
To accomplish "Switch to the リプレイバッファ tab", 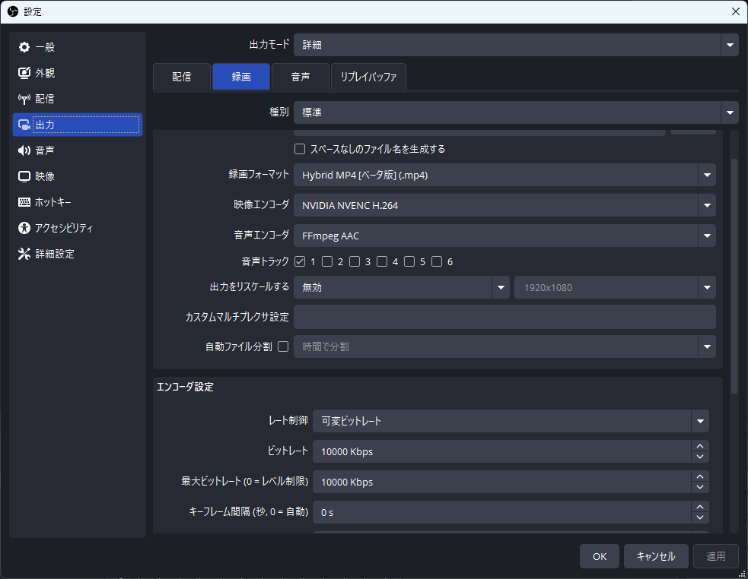I will 368,77.
